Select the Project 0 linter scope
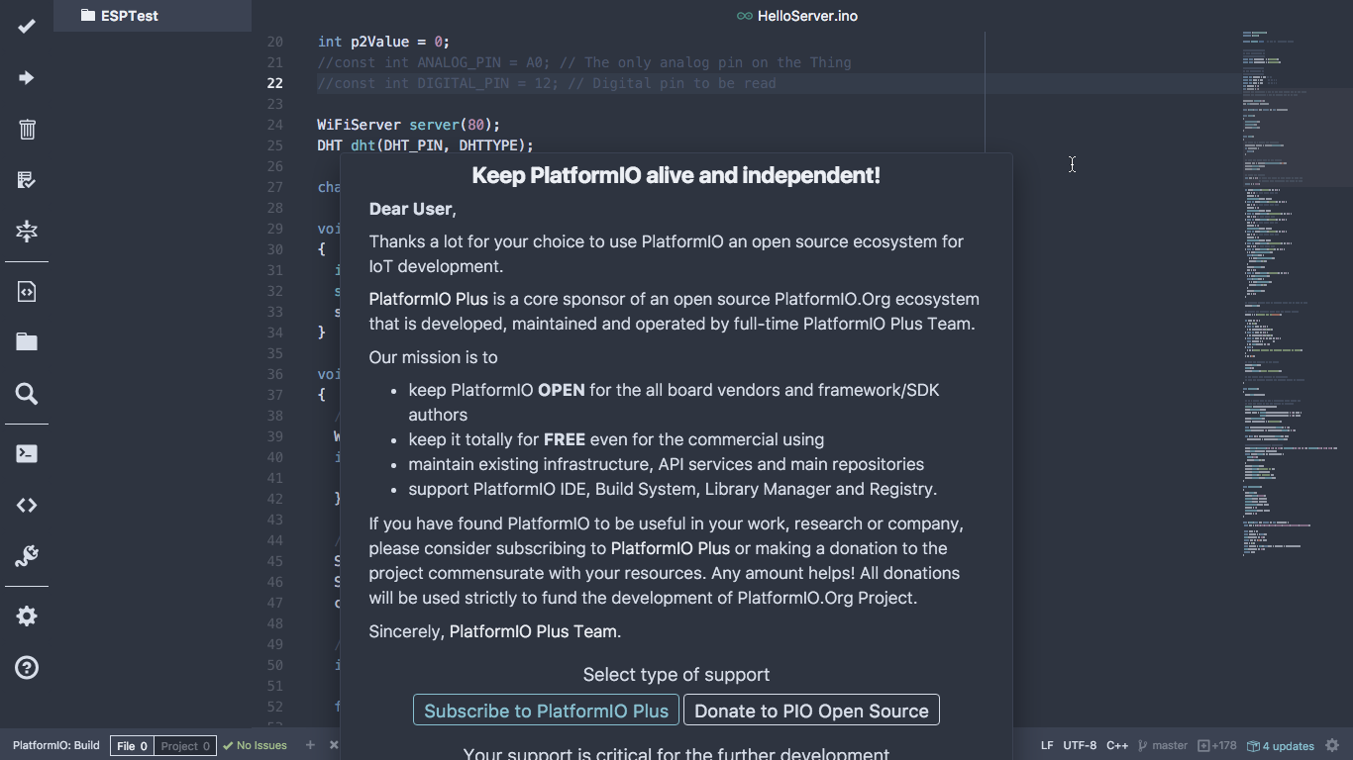 coord(185,746)
